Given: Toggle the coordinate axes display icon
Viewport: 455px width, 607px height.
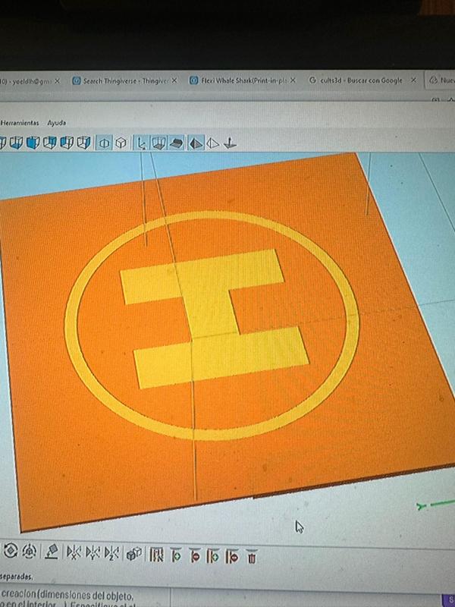Looking at the screenshot, I should tap(141, 143).
